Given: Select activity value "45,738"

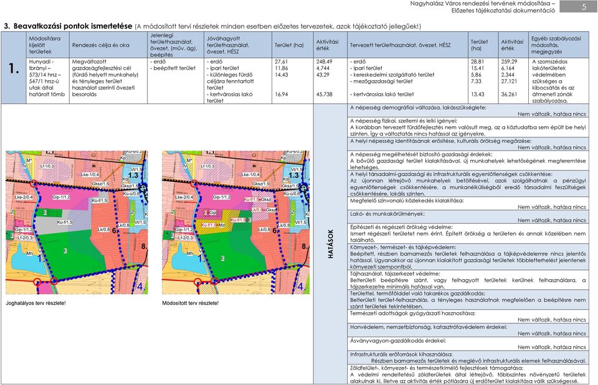Looking at the screenshot, I should pyautogui.click(x=324, y=94).
